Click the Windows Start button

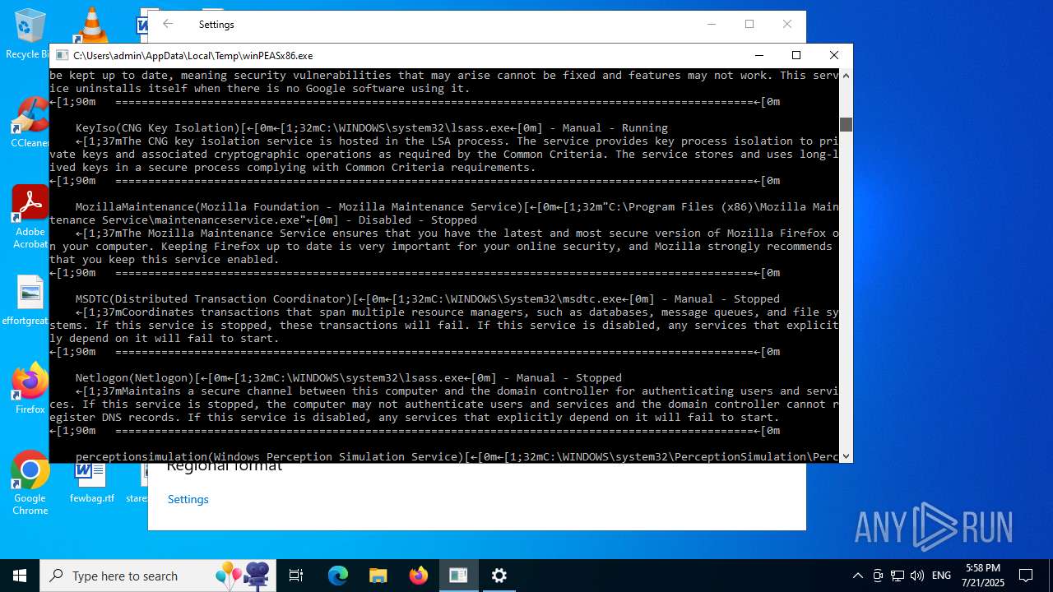coord(20,576)
